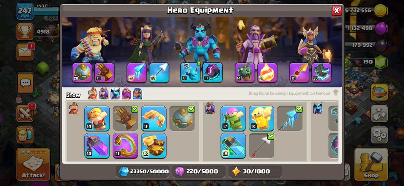Select the Invisibility Vial equipment
404x186 pixels.
tap(233, 146)
